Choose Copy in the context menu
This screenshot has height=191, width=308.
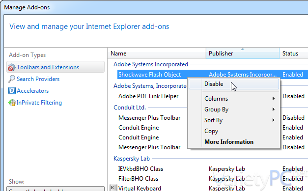(x=234, y=131)
